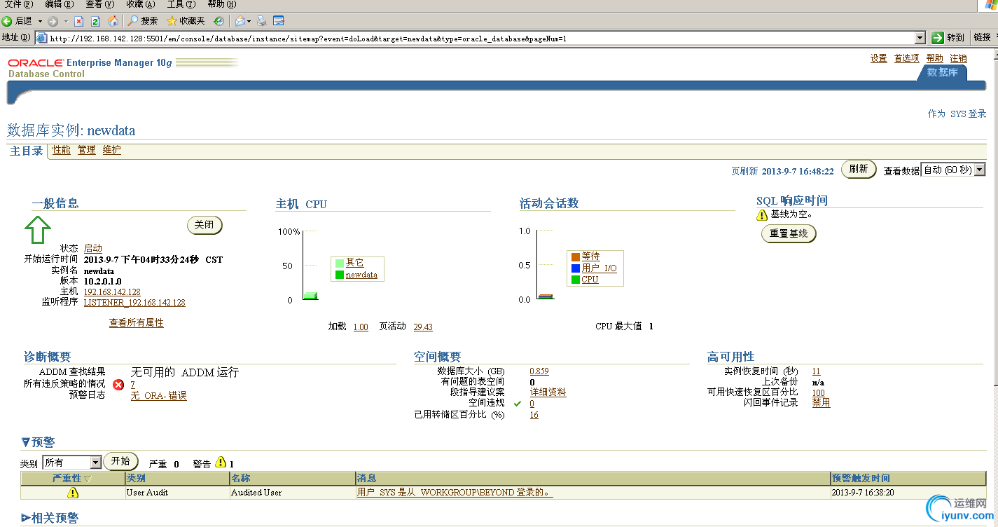Open the 查看所有属性 link
The image size is (998, 527).
(x=137, y=323)
